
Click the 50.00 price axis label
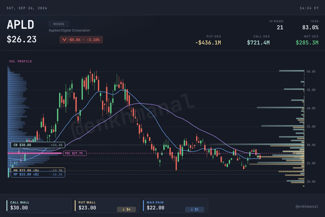[311, 72]
